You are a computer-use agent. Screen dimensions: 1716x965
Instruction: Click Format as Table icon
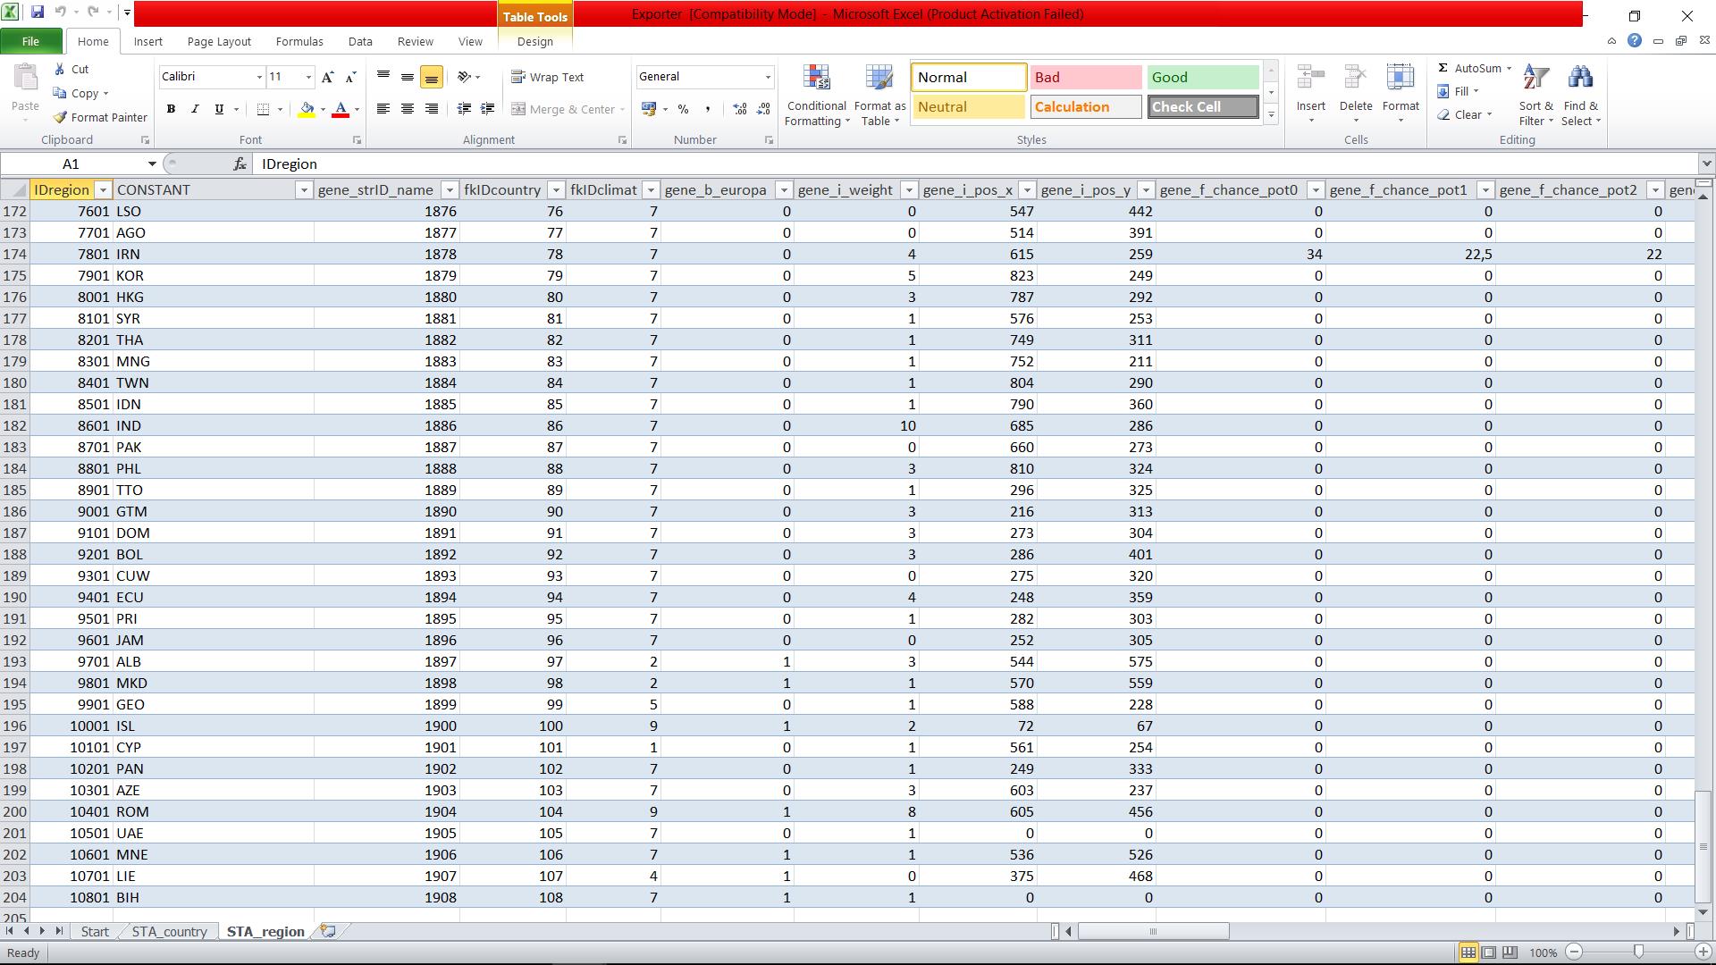(x=879, y=95)
